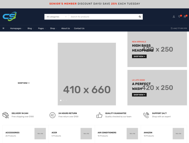Viewport: 189px width, 143px height.
Task: Select the second slider dot
Action: tap(63, 100)
